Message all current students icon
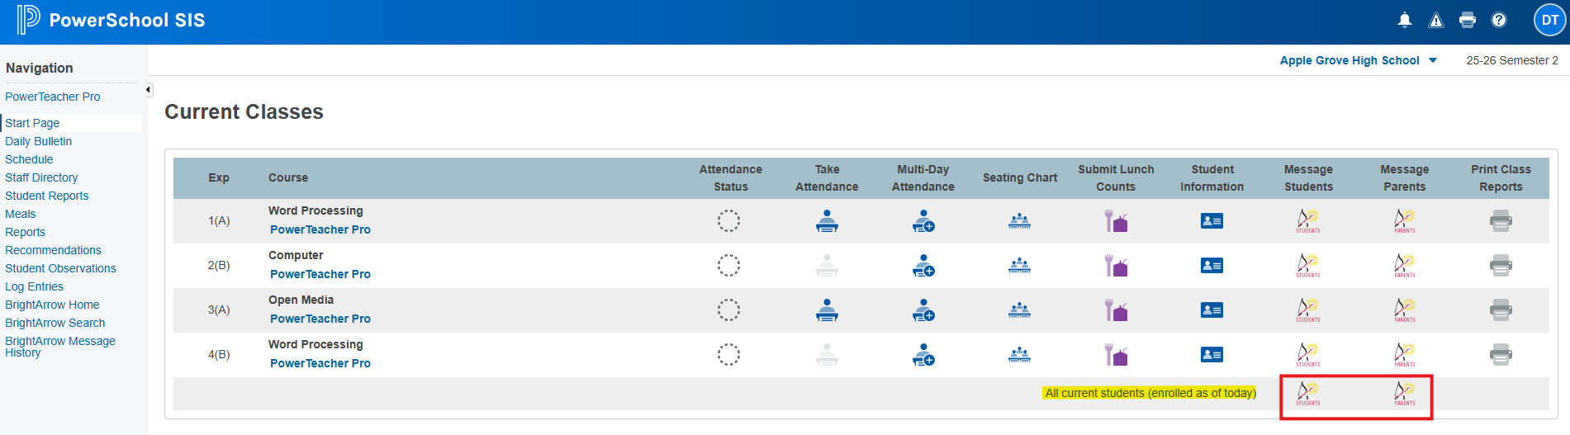1570x435 pixels. 1308,394
